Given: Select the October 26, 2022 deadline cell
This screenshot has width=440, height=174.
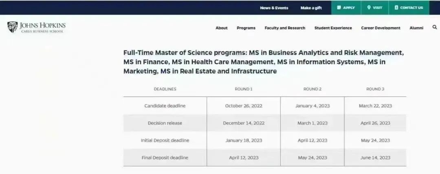Looking at the screenshot, I should tap(244, 106).
